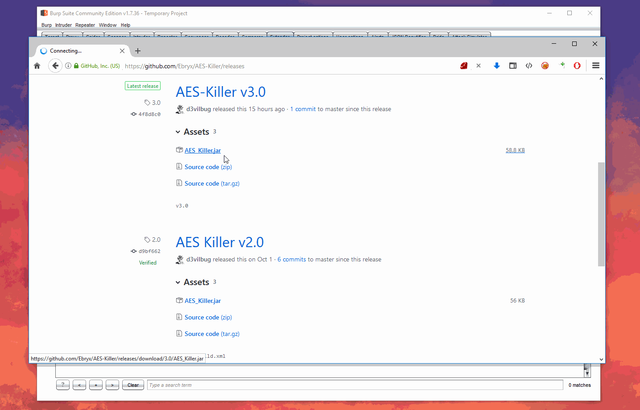Click the archive icon beside the v3.0 Source code (tar.gz)
Viewport: 640px width, 410px height.
(x=179, y=183)
